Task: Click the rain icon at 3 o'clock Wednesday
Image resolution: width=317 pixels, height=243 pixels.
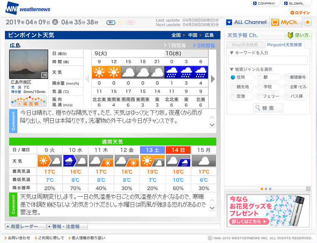Action: click(x=186, y=72)
